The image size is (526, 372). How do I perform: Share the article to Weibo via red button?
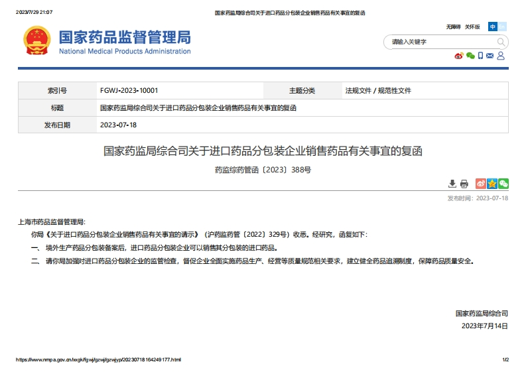tap(481, 184)
